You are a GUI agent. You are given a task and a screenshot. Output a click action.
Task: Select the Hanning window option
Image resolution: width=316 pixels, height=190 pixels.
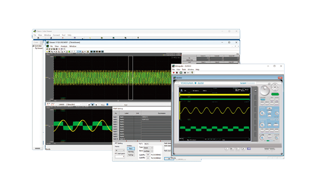coord(130,151)
